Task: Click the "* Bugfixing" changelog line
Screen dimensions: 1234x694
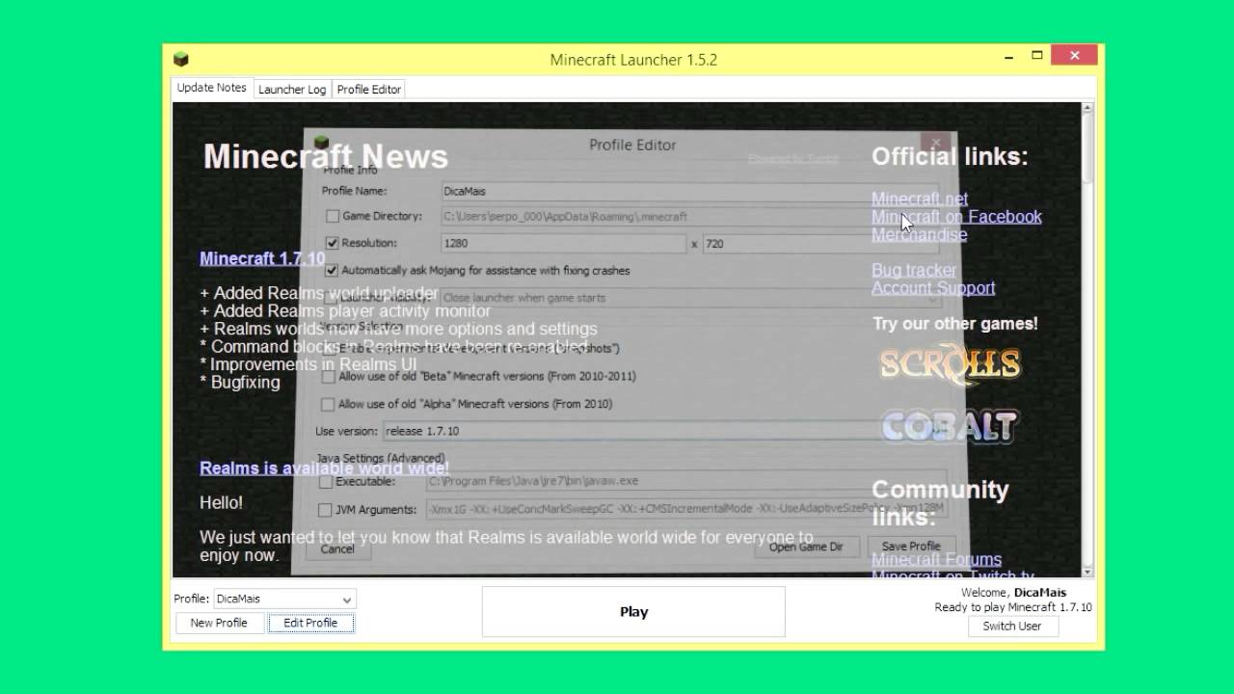Action: (240, 382)
